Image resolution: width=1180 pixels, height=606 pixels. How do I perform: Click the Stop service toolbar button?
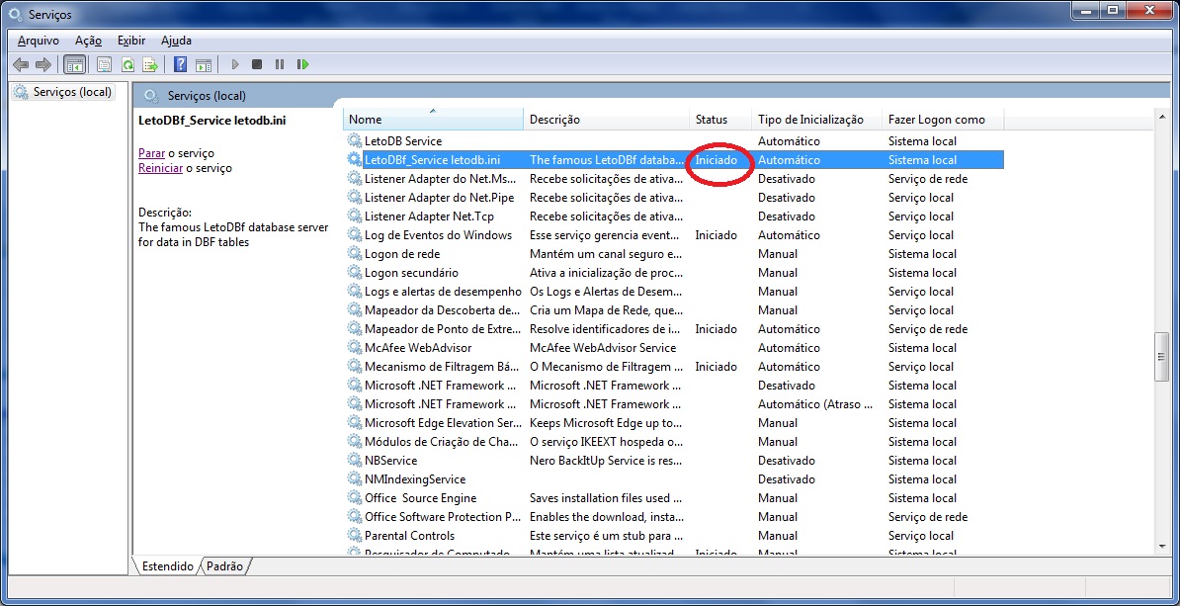pyautogui.click(x=257, y=64)
